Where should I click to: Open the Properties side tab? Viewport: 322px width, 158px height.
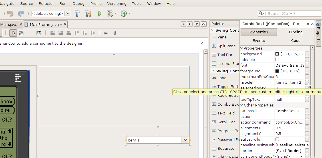[x=319, y=33]
